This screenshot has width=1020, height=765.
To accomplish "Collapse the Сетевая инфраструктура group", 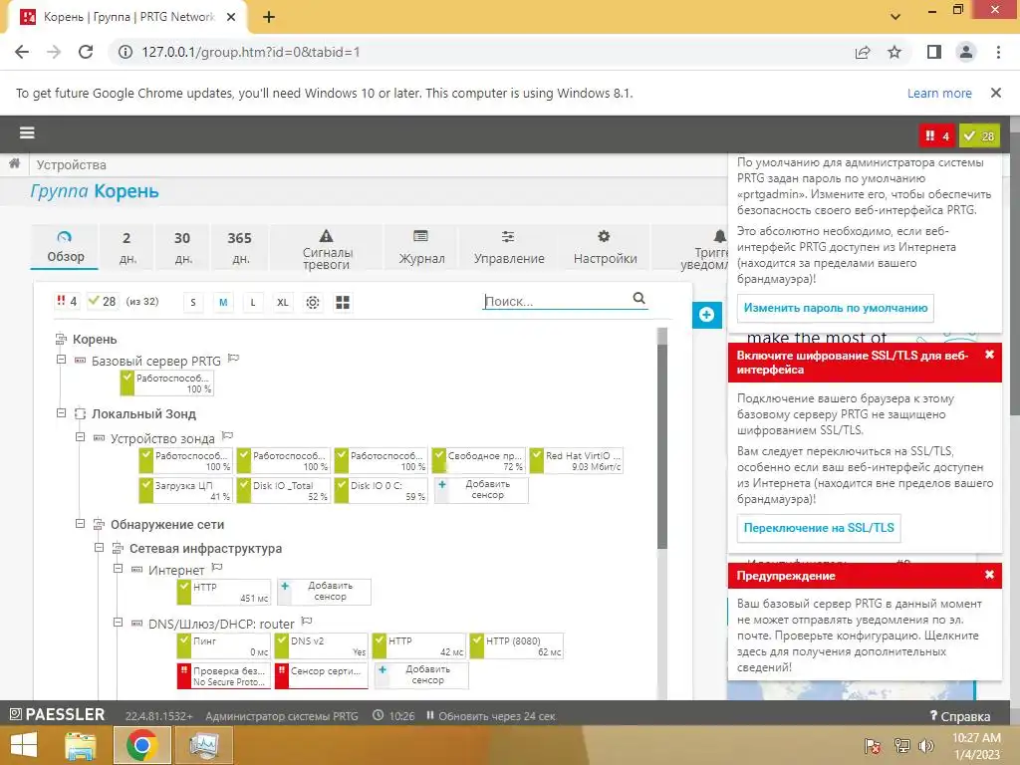I will (99, 547).
